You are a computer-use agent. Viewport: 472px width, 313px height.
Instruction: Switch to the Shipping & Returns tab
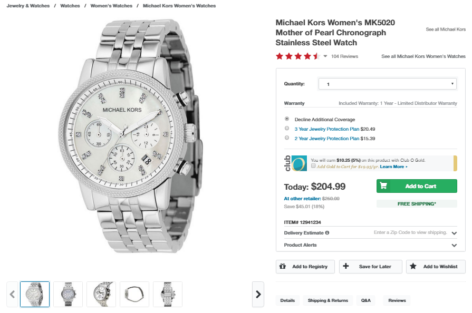click(x=328, y=300)
